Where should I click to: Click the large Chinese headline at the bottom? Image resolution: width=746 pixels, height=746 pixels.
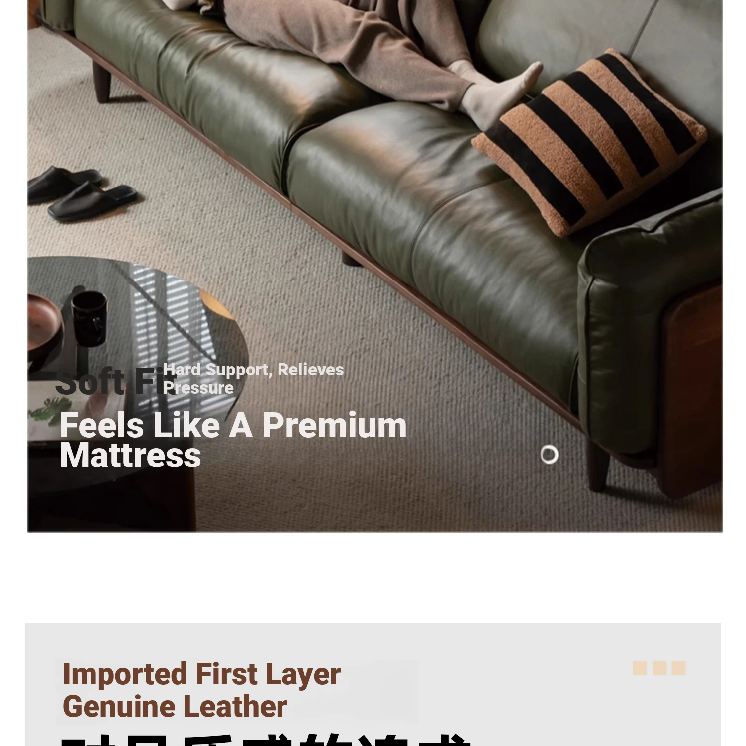pos(266,740)
